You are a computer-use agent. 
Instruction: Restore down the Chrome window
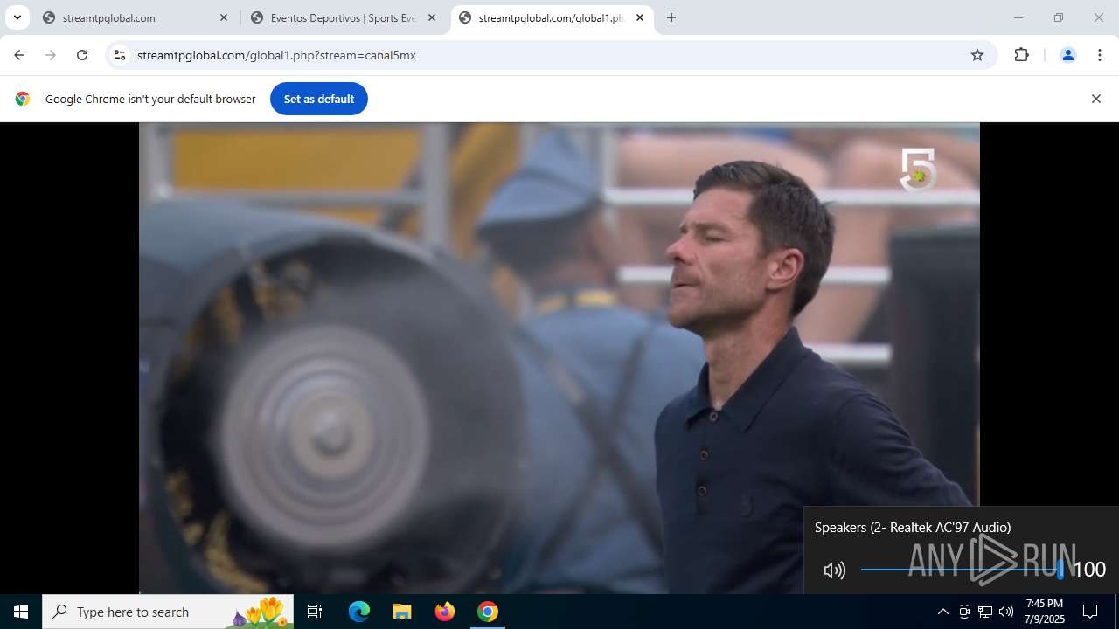tap(1059, 17)
